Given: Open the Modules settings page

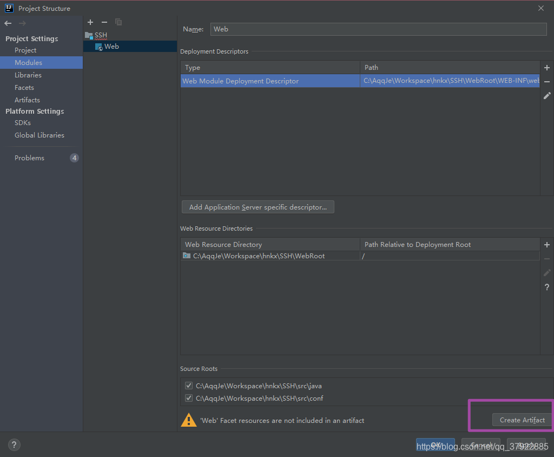Looking at the screenshot, I should point(41,63).
